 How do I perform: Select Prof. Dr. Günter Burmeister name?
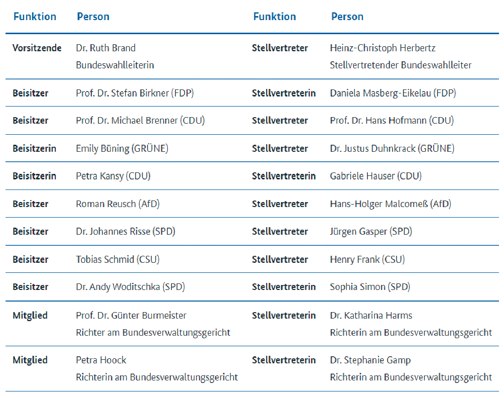coord(131,315)
